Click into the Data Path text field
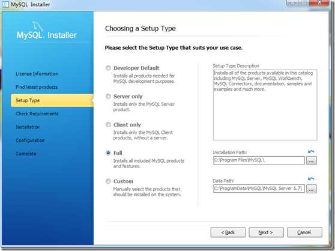The image size is (335, 251). coord(259,189)
